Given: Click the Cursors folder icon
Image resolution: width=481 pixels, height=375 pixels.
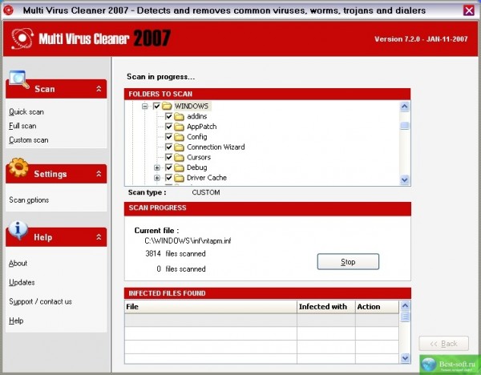Looking at the screenshot, I should (x=179, y=157).
